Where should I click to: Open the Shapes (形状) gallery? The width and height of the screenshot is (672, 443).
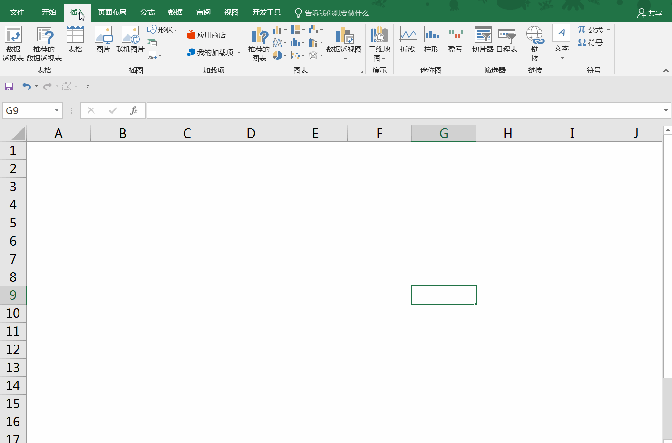tap(163, 30)
